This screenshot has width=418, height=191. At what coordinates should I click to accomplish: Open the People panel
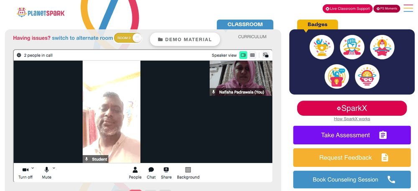135,173
